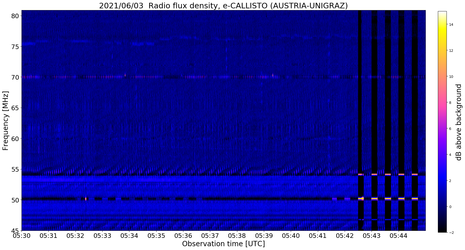This screenshot has height=250, width=465.
Task: Click the 70 MHz frequency tick label
Action: 15,77
